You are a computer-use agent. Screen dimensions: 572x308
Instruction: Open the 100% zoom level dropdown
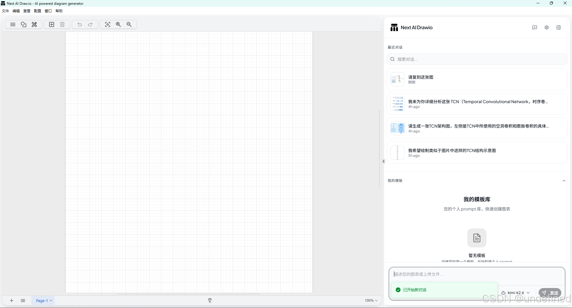[371, 301]
